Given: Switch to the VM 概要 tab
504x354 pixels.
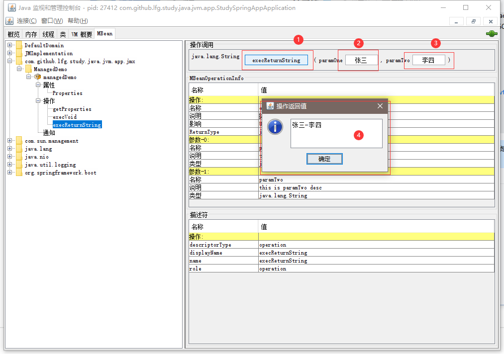Looking at the screenshot, I should [x=82, y=34].
